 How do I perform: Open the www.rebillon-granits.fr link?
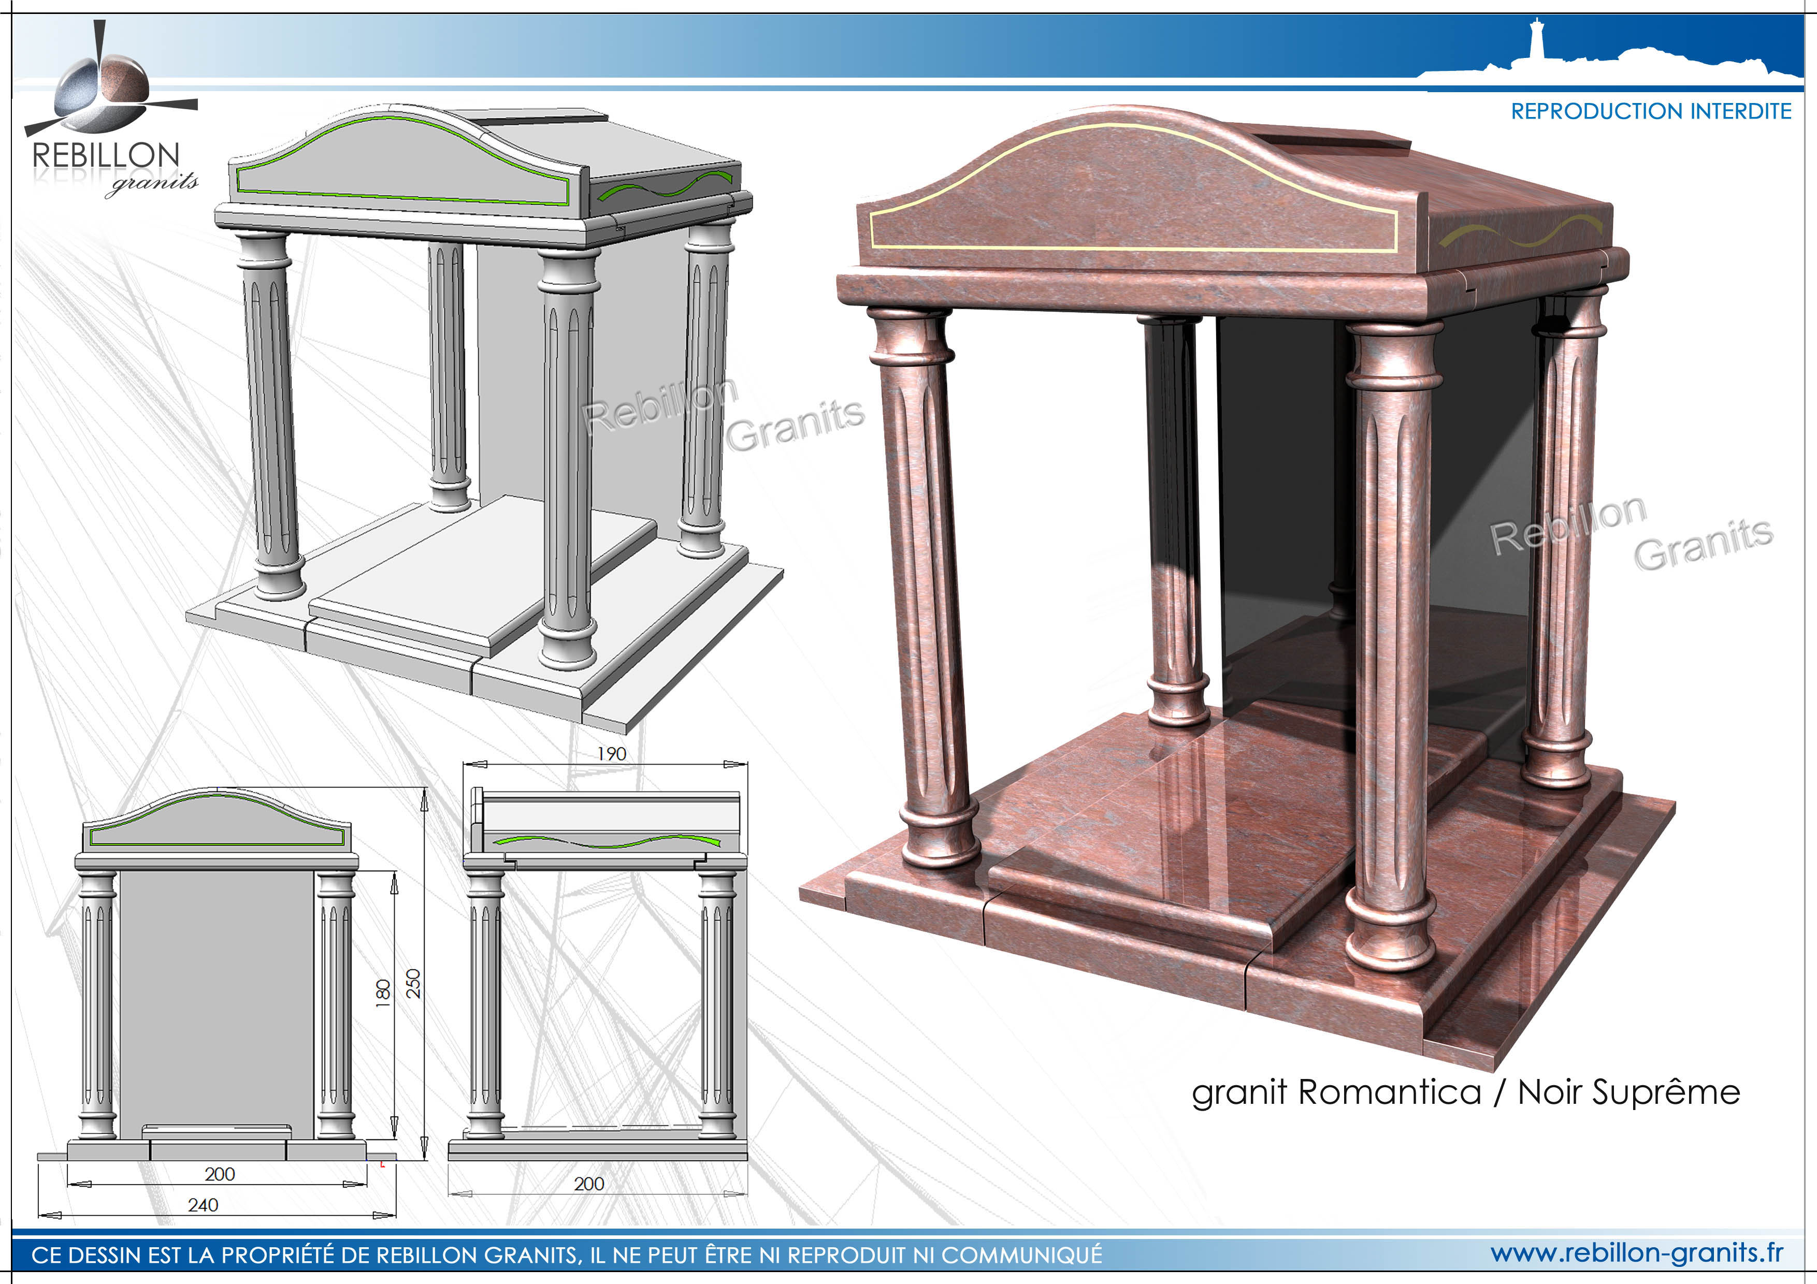pyautogui.click(x=1637, y=1253)
